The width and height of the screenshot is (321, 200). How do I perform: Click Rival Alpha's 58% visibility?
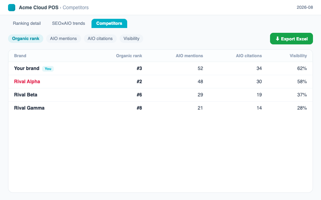coord(302,82)
